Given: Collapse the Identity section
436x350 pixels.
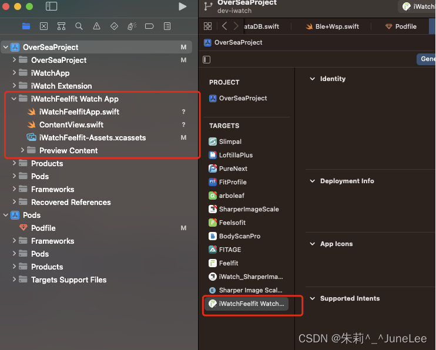Looking at the screenshot, I should (313, 79).
